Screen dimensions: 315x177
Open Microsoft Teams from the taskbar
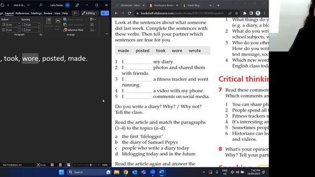(x=144, y=172)
